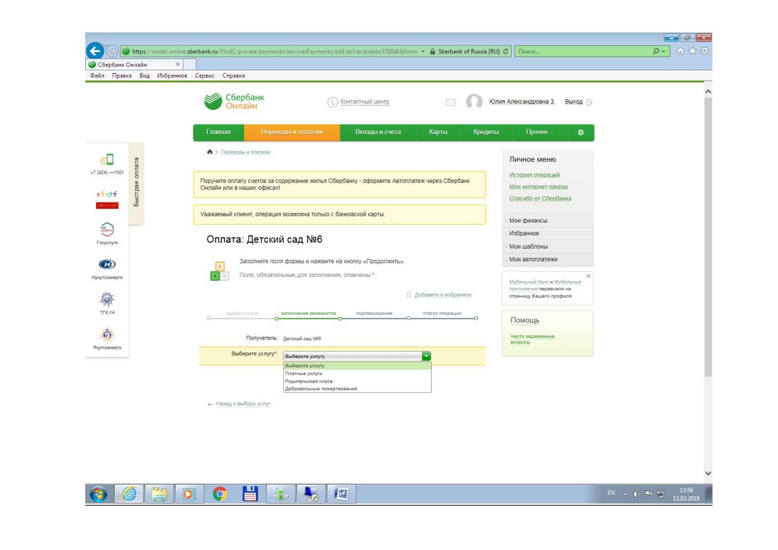This screenshot has width=778, height=550.
Task: Refresh the page with reload icon
Action: 506,51
